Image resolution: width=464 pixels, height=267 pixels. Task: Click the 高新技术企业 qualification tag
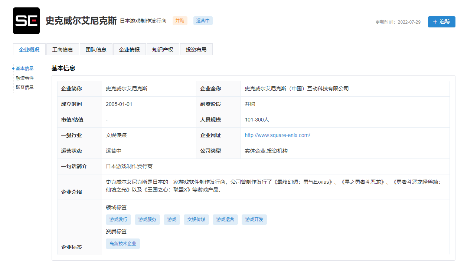123,244
